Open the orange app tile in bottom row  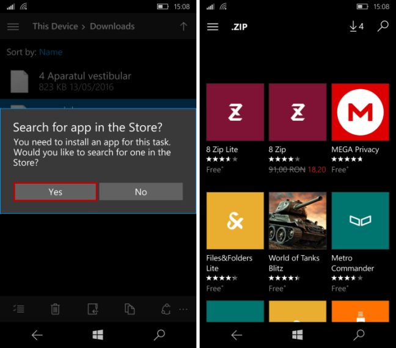360,311
